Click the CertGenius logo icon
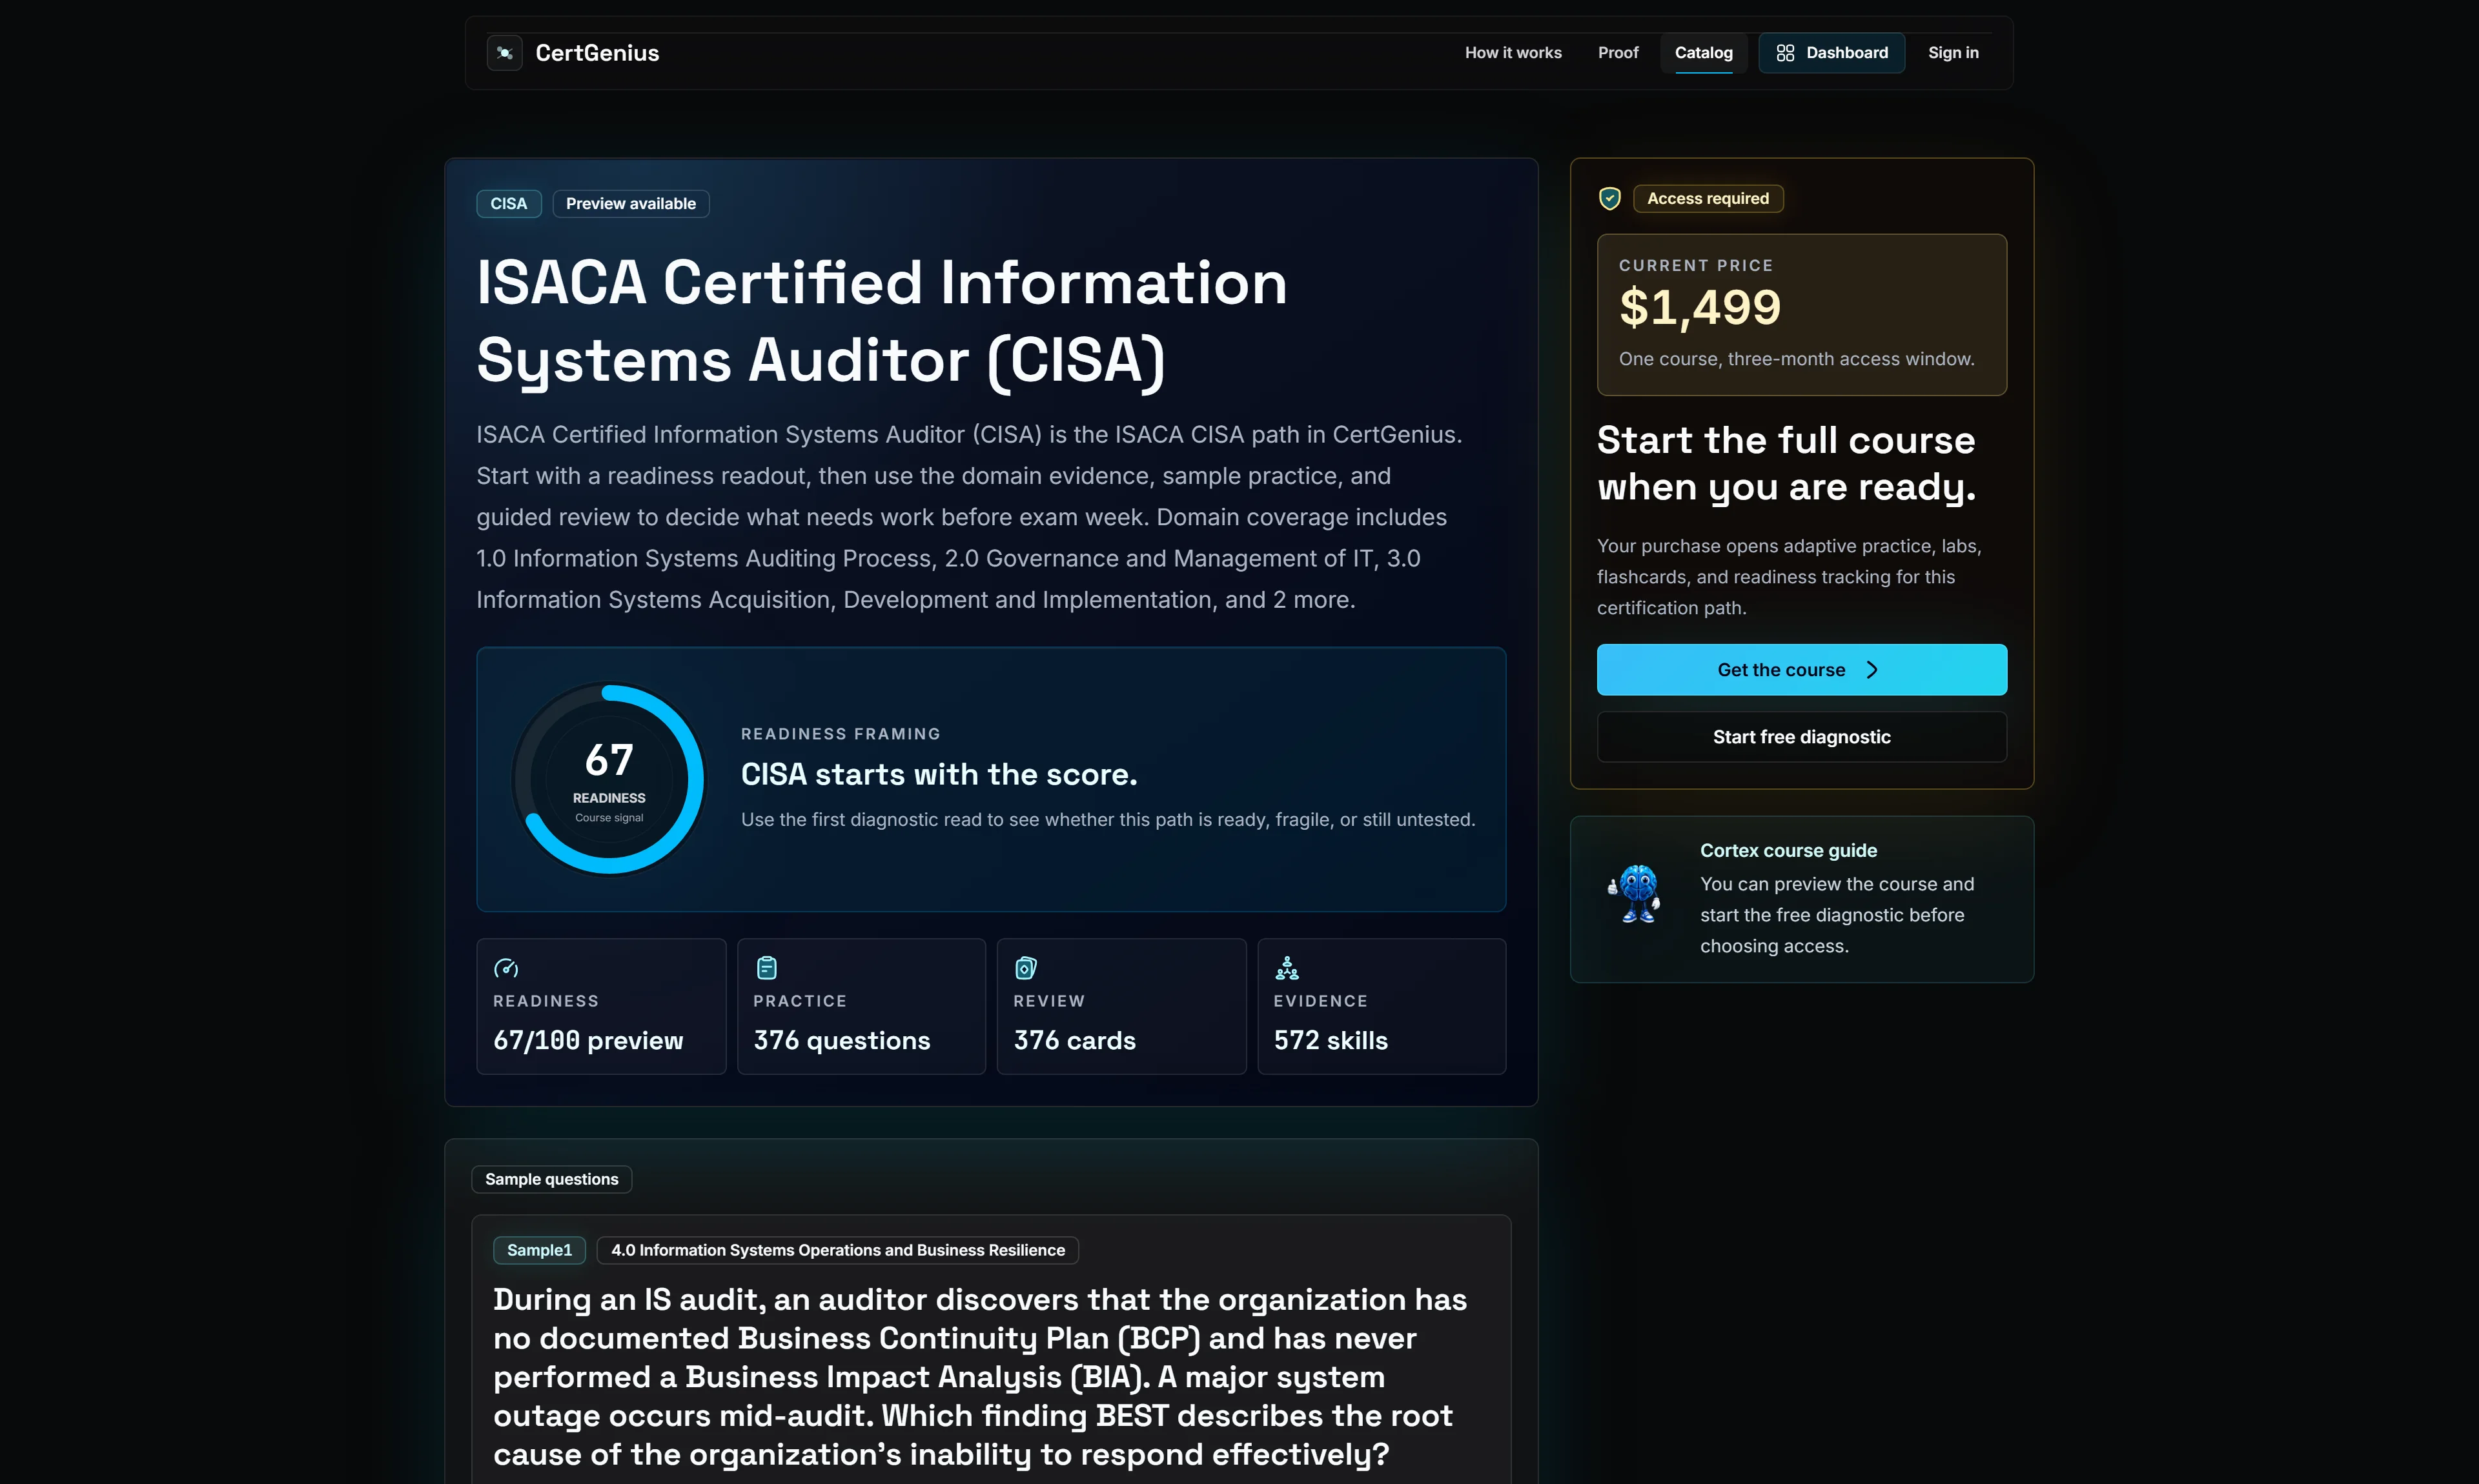Screen dimensions: 2479x1484 pyautogui.click(x=504, y=53)
